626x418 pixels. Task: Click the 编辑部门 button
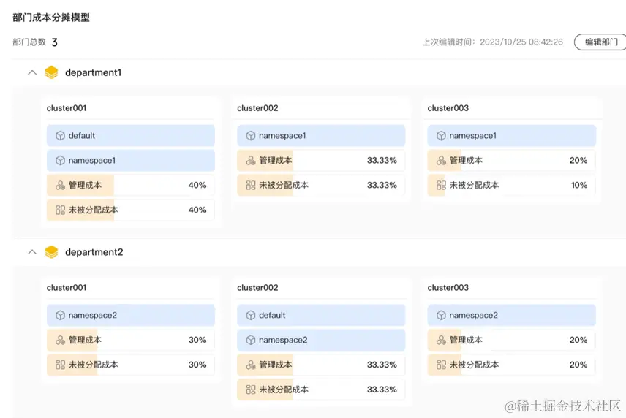600,42
